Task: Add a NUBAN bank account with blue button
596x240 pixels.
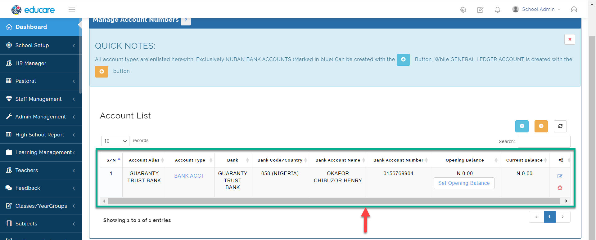Action: (522, 126)
